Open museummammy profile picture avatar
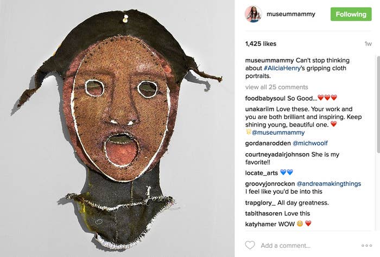 (254, 14)
